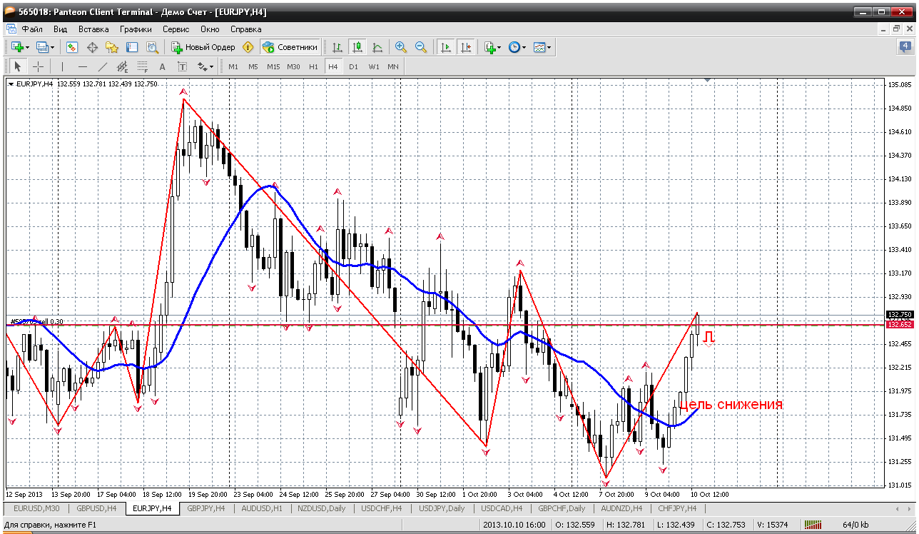Image resolution: width=919 pixels, height=534 pixels.
Task: Switch to H1 timeframe
Action: click(x=313, y=66)
